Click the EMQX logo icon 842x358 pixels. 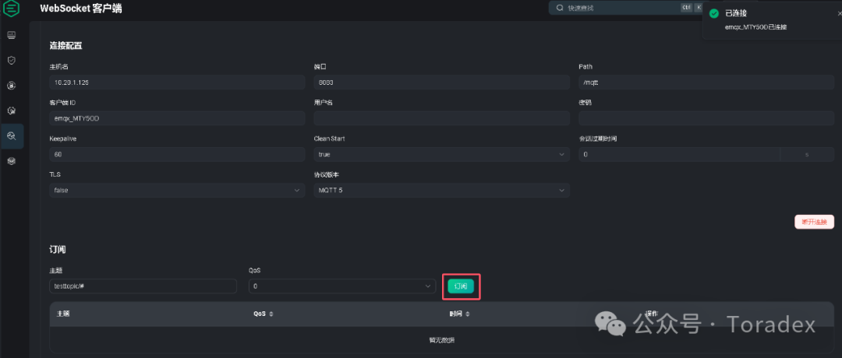pyautogui.click(x=11, y=8)
